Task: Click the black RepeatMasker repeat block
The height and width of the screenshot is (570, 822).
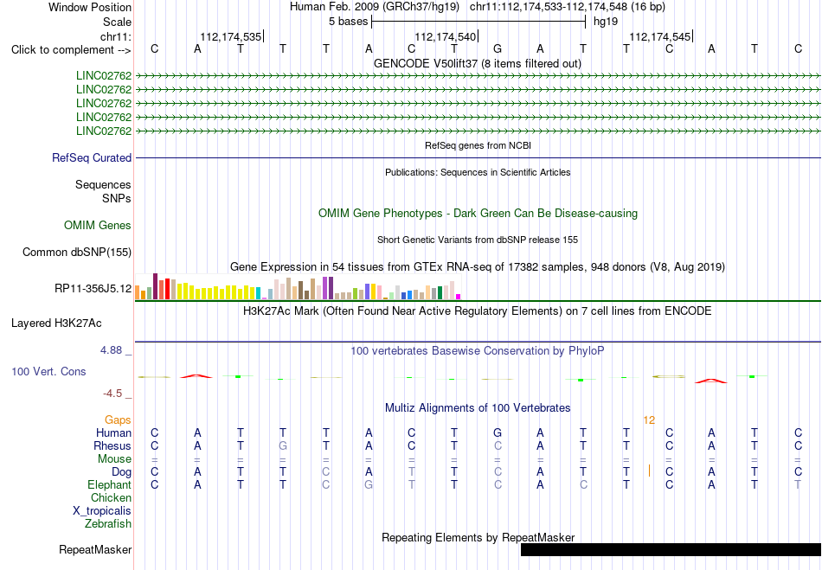Action: pos(671,549)
